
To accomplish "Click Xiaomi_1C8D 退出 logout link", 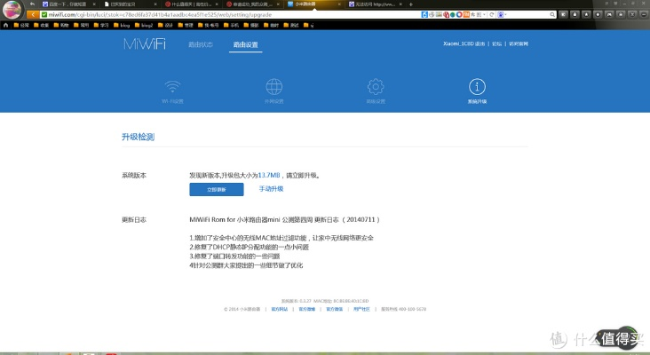I will tap(464, 43).
